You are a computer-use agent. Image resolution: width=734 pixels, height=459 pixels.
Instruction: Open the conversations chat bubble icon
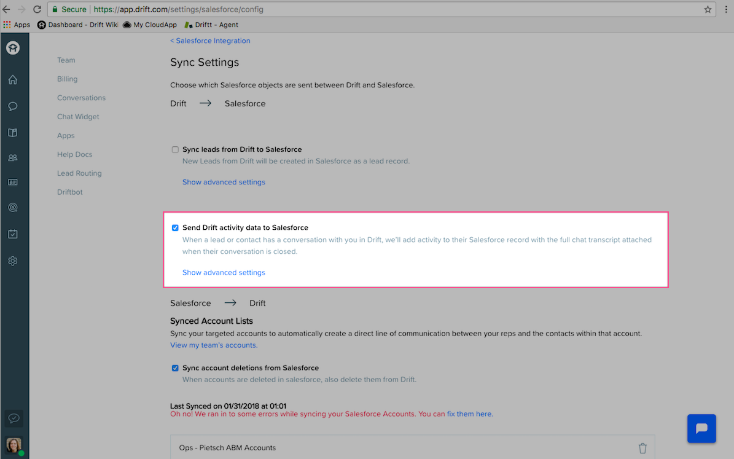pyautogui.click(x=13, y=106)
